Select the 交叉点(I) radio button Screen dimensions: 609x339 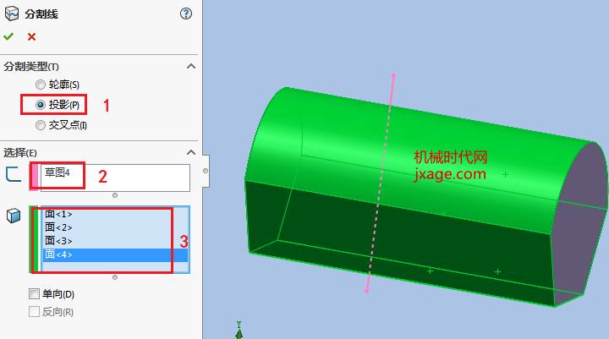click(41, 125)
